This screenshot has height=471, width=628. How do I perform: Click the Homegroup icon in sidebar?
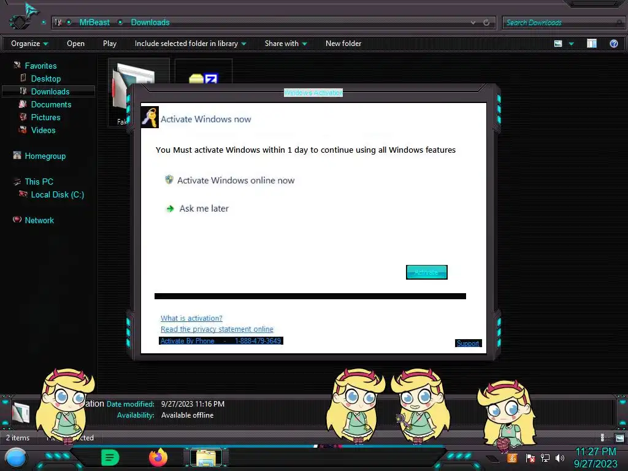[x=17, y=155]
